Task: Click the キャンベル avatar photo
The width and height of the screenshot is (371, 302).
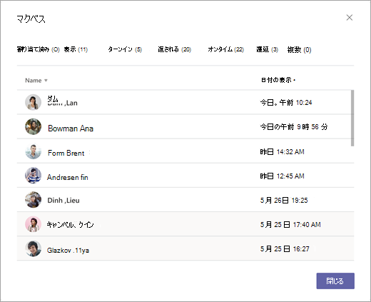Action: point(34,224)
